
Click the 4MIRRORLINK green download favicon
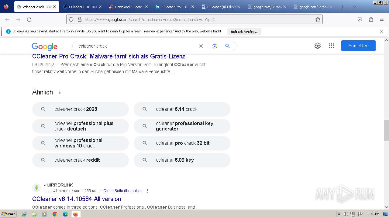pyautogui.click(x=36, y=188)
